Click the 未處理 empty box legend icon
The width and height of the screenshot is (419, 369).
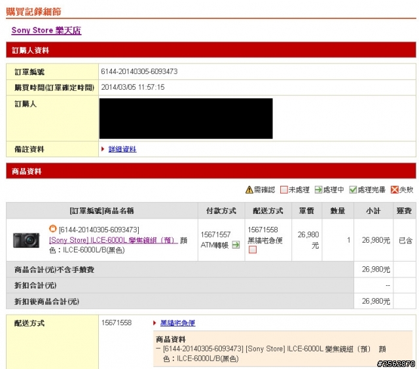(283, 190)
